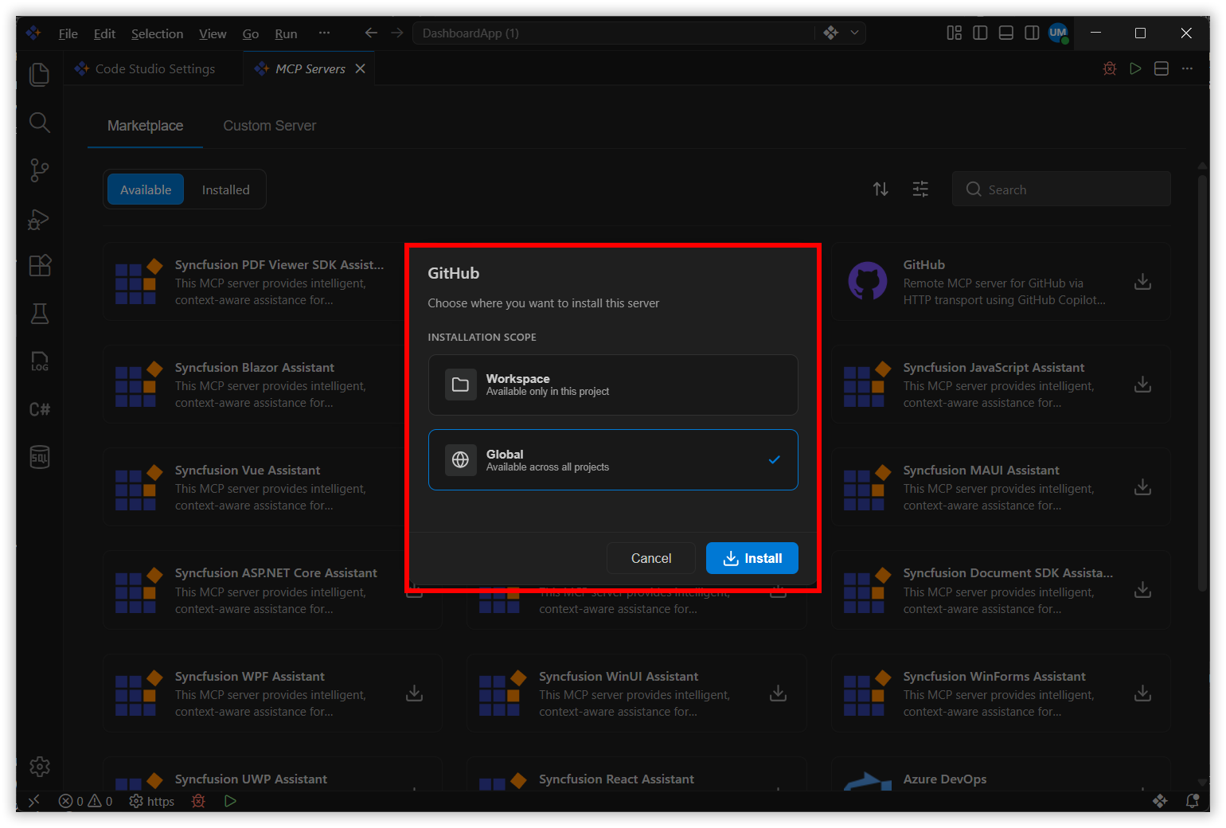Switch to the Installed servers filter
The width and height of the screenshot is (1226, 828).
click(x=226, y=189)
